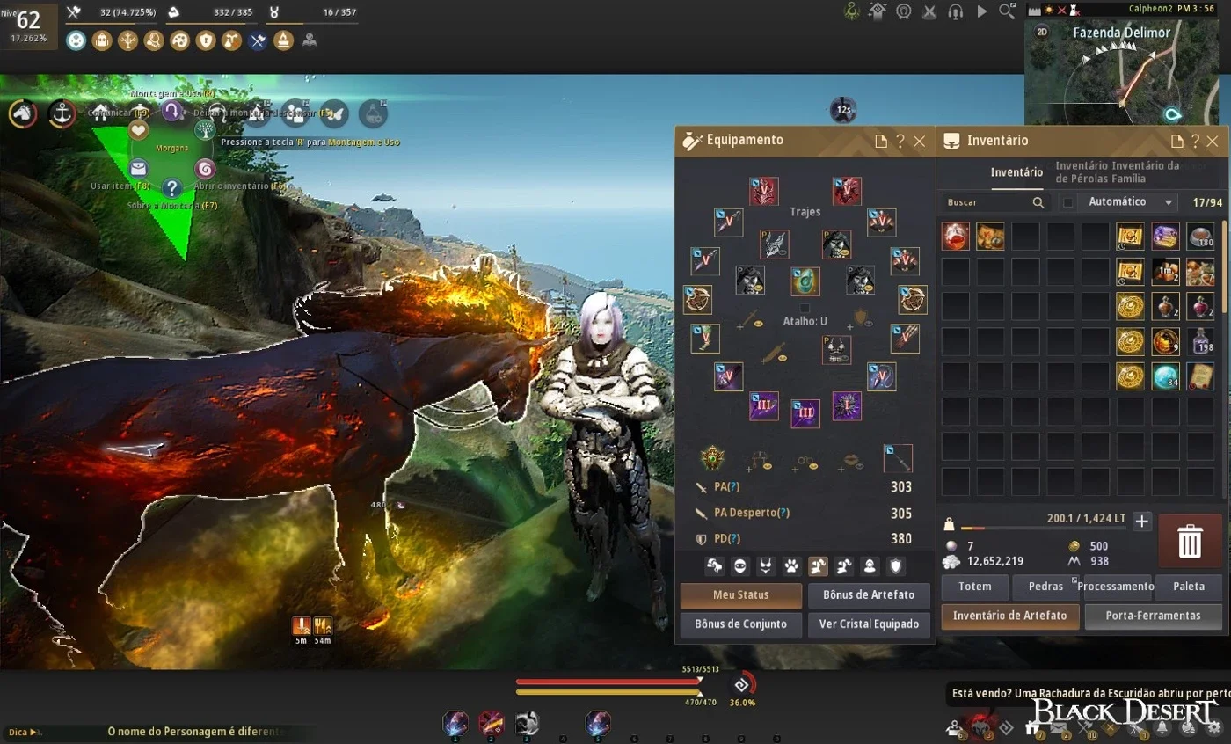Click the palette icon in top buff row
Image resolution: width=1231 pixels, height=744 pixels.
179,40
